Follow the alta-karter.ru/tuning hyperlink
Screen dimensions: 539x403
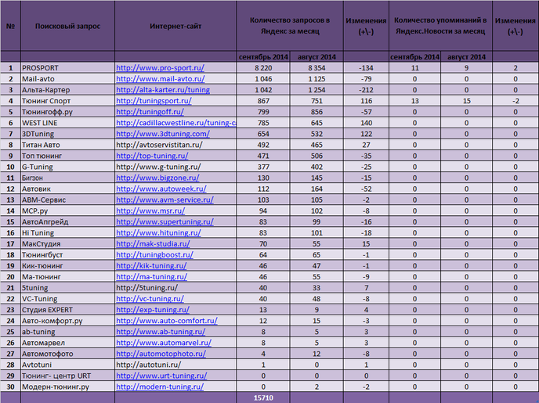(x=163, y=90)
